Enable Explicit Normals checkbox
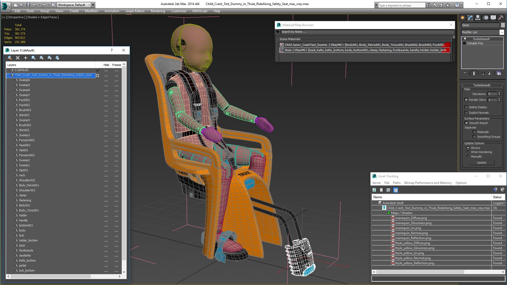 [x=466, y=113]
